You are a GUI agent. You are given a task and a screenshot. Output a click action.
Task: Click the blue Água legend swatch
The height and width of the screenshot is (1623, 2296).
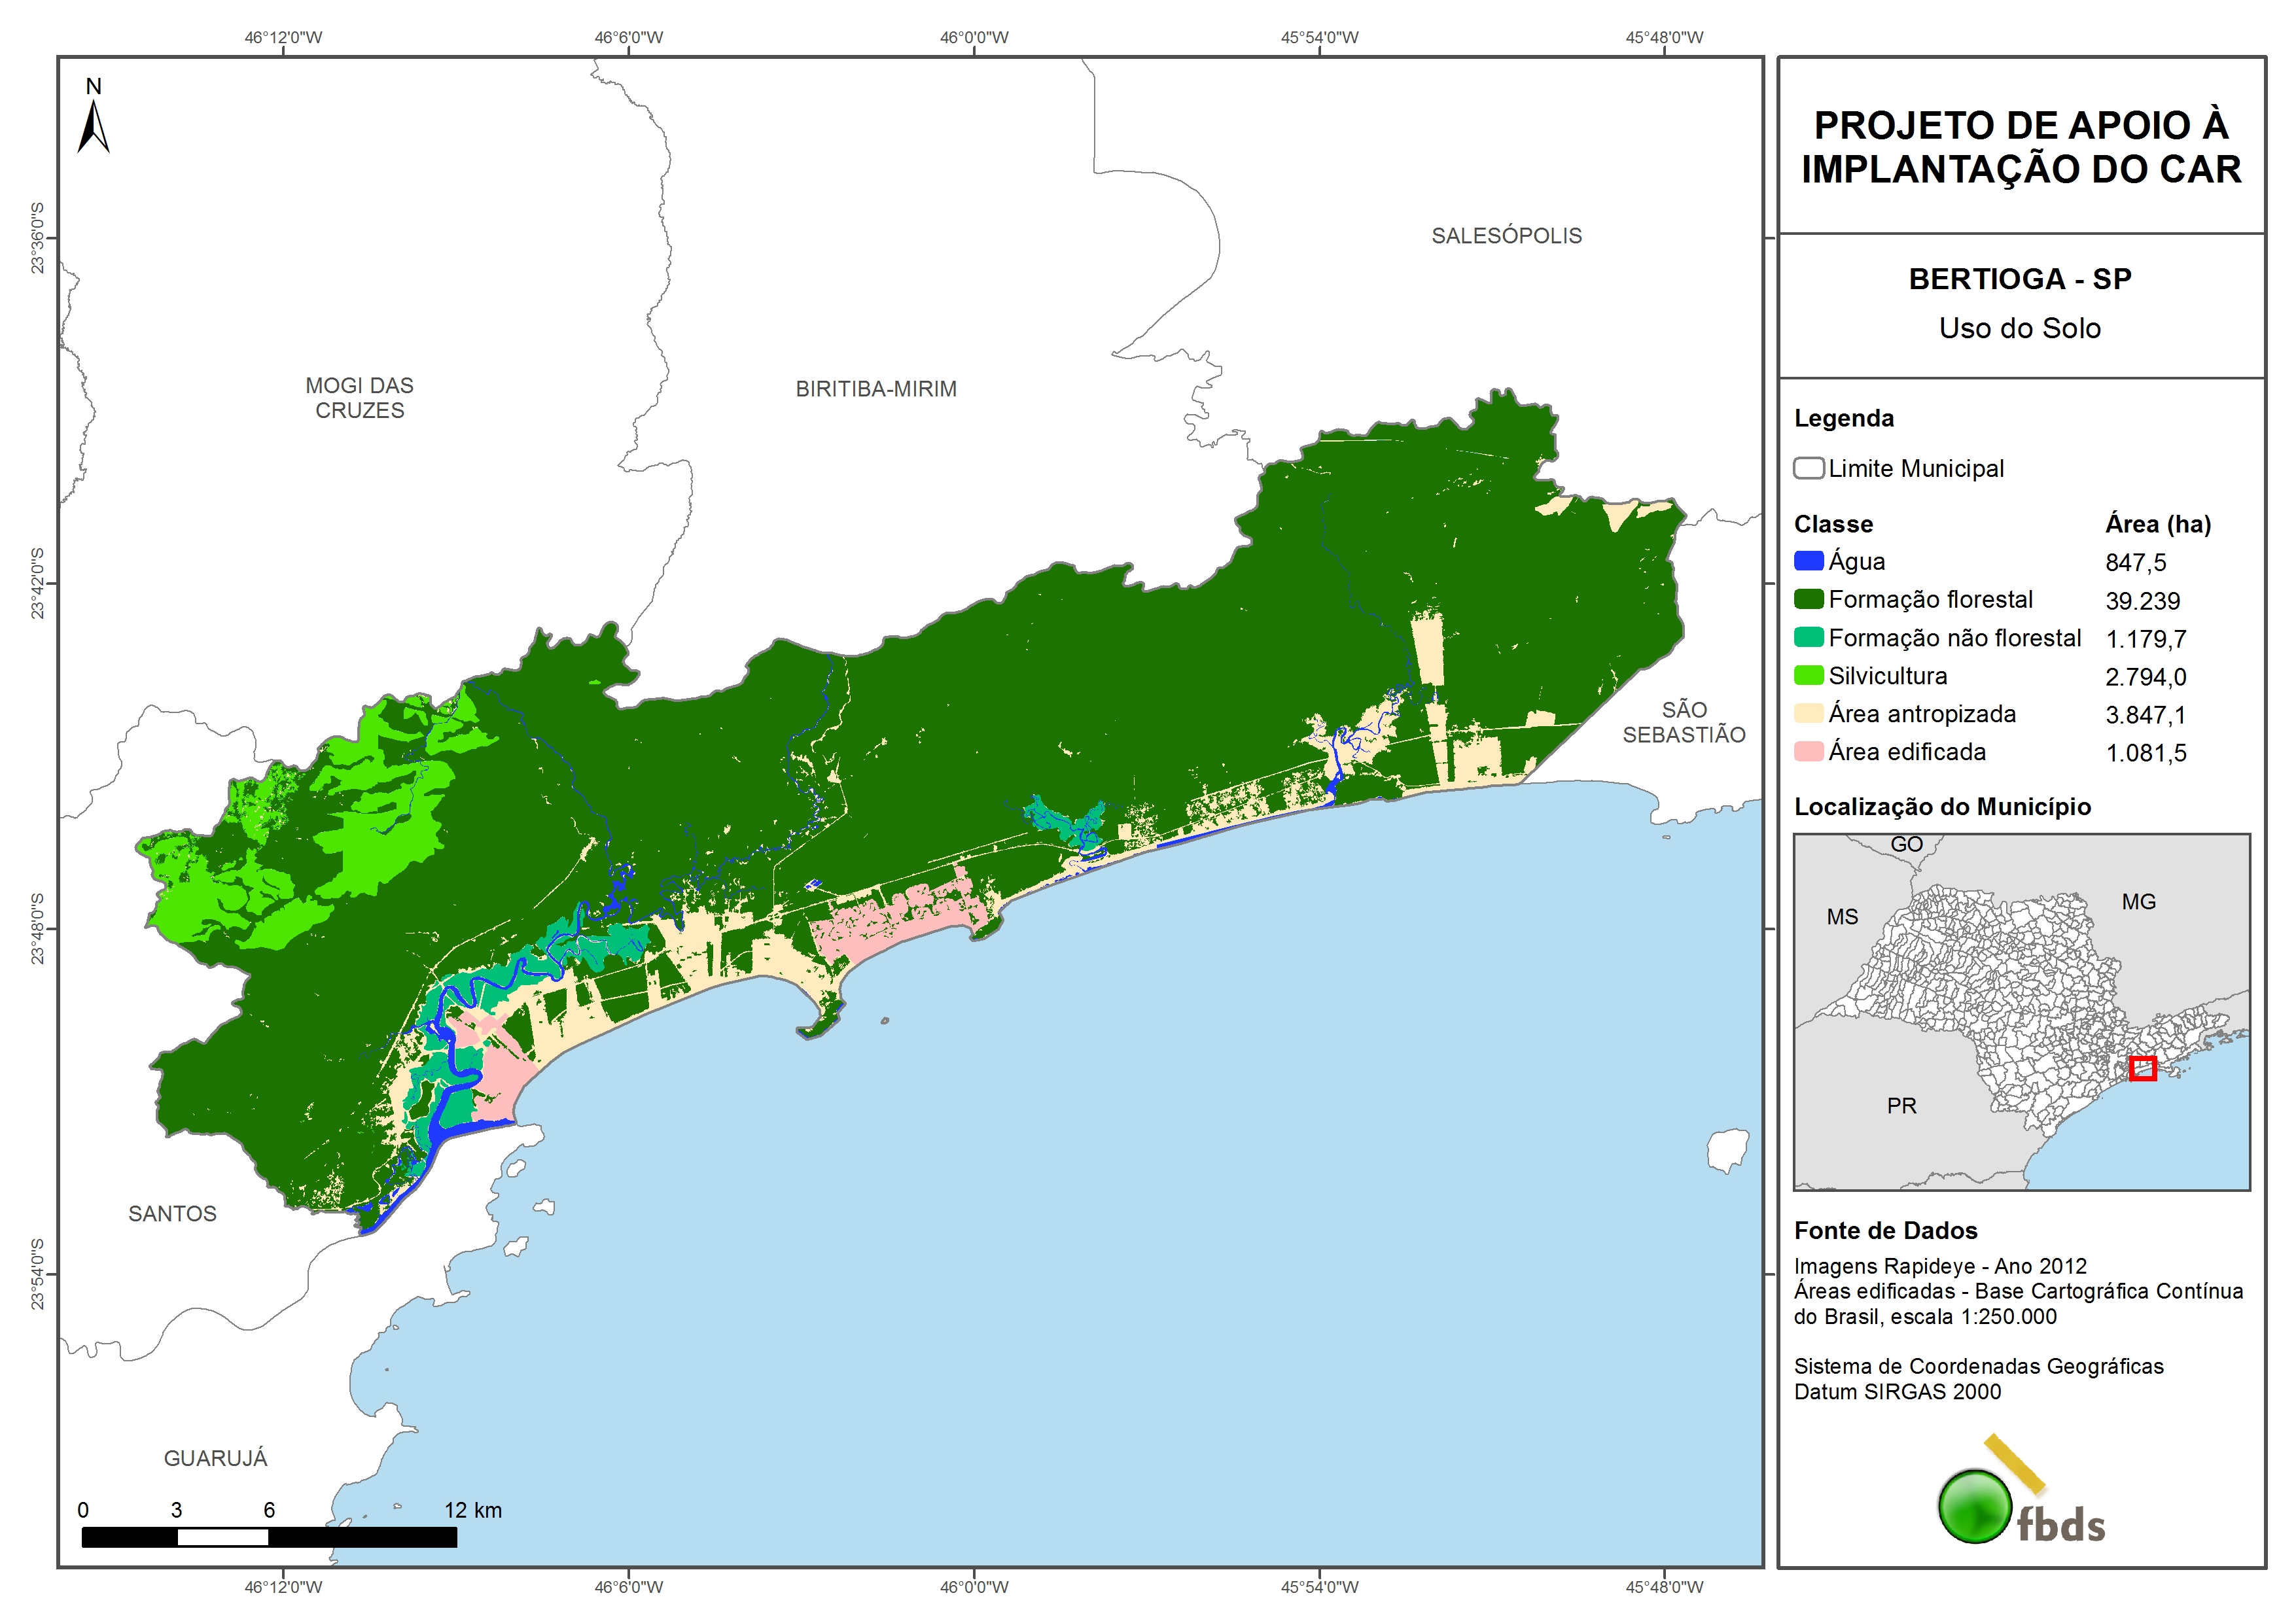pos(1808,561)
